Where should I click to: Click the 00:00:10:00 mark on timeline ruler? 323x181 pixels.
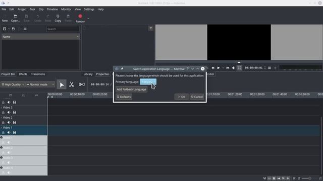[77, 94]
